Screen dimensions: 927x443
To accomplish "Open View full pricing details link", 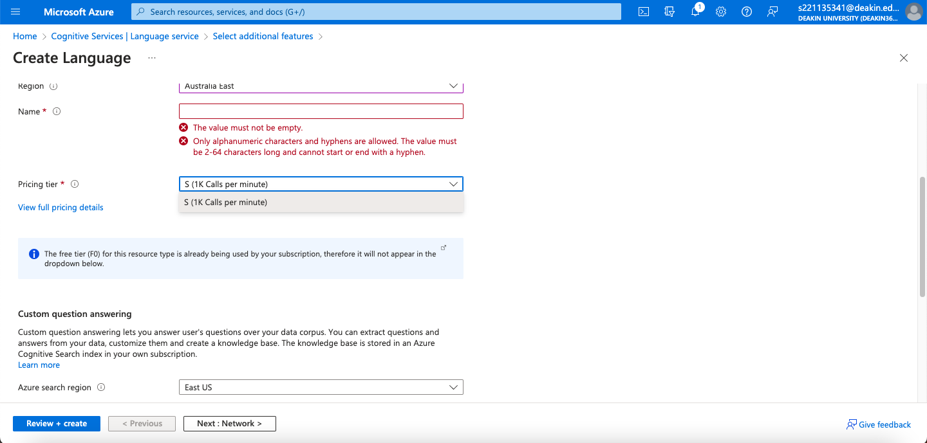I will pyautogui.click(x=61, y=207).
